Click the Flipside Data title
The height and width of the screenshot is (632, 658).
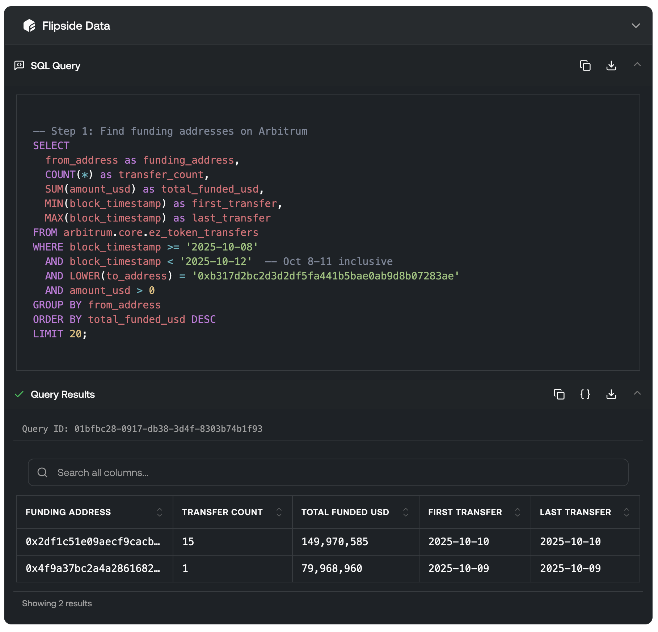point(76,26)
